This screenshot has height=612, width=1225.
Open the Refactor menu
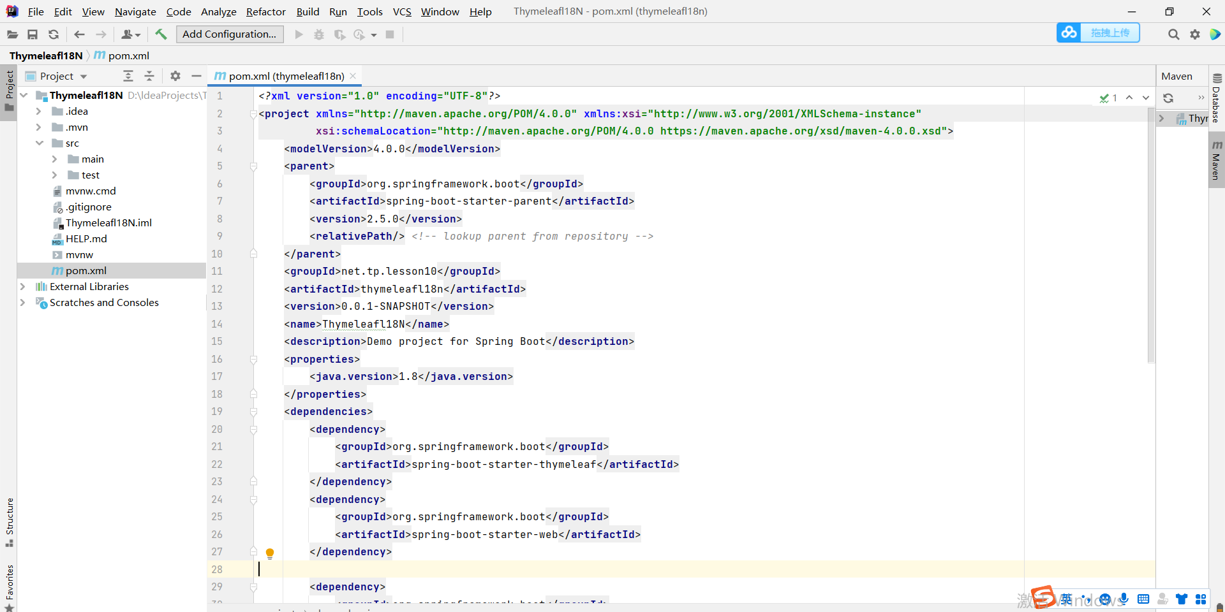[266, 11]
